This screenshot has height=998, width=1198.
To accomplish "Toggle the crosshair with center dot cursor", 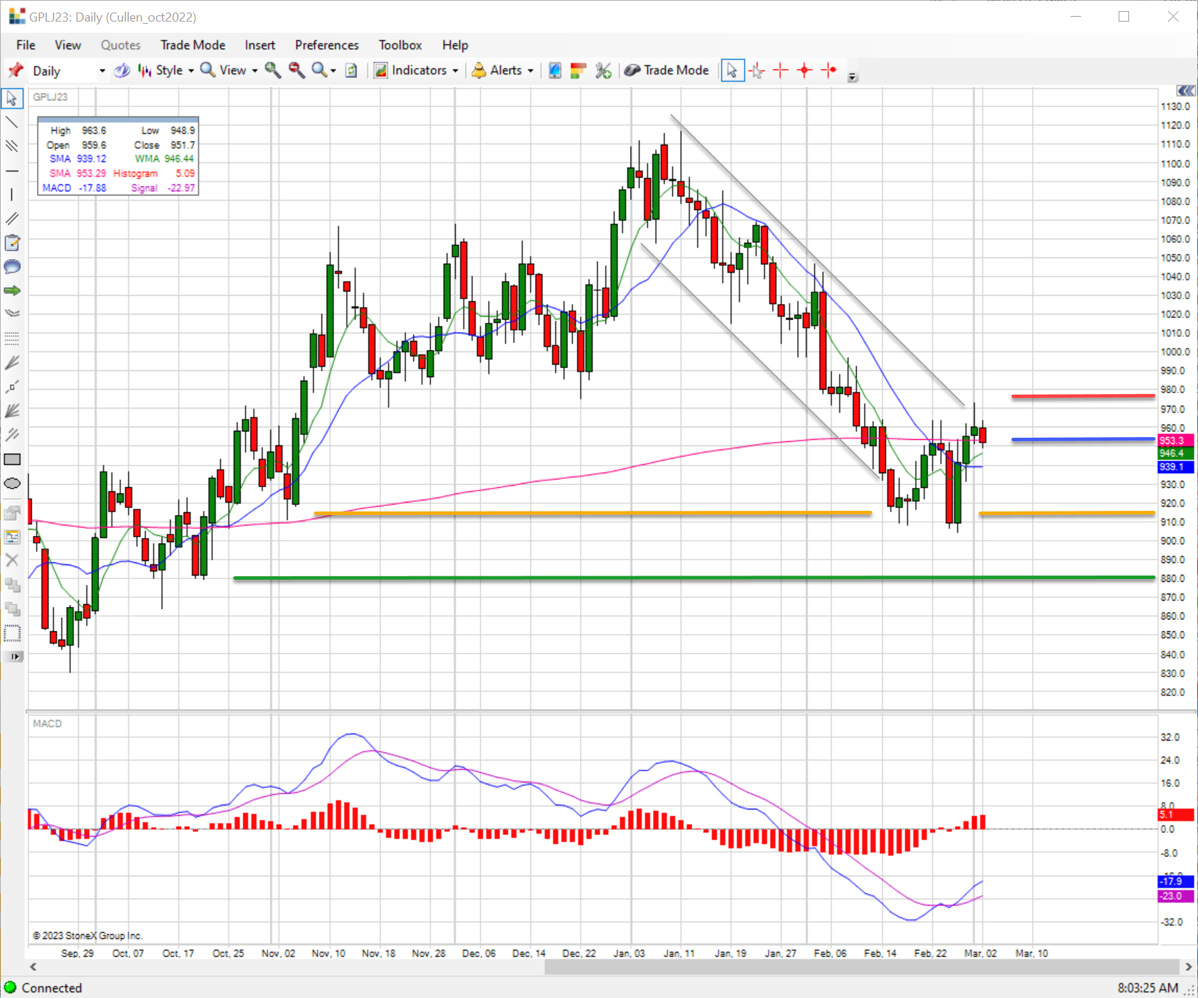I will (x=805, y=70).
